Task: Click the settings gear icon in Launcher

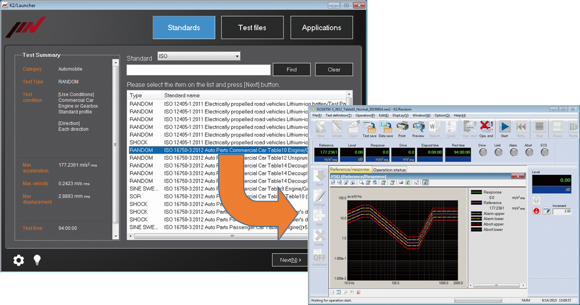Action: [x=19, y=260]
